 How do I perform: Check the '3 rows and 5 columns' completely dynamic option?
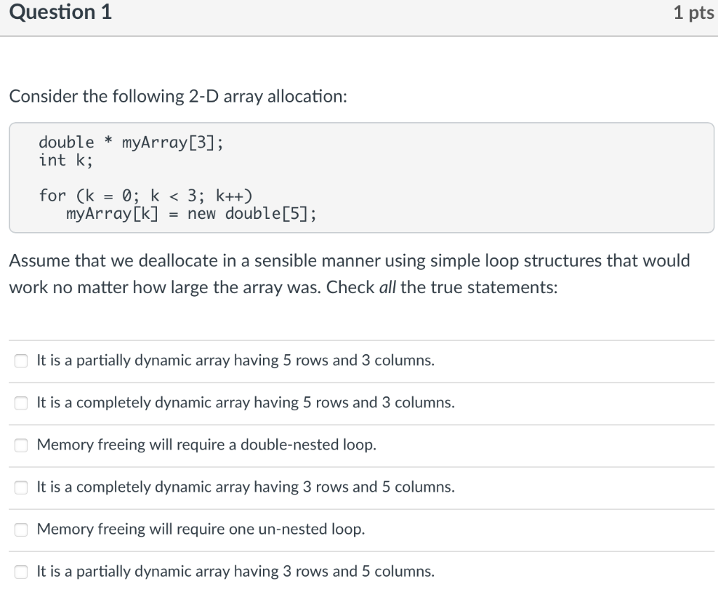tap(21, 487)
